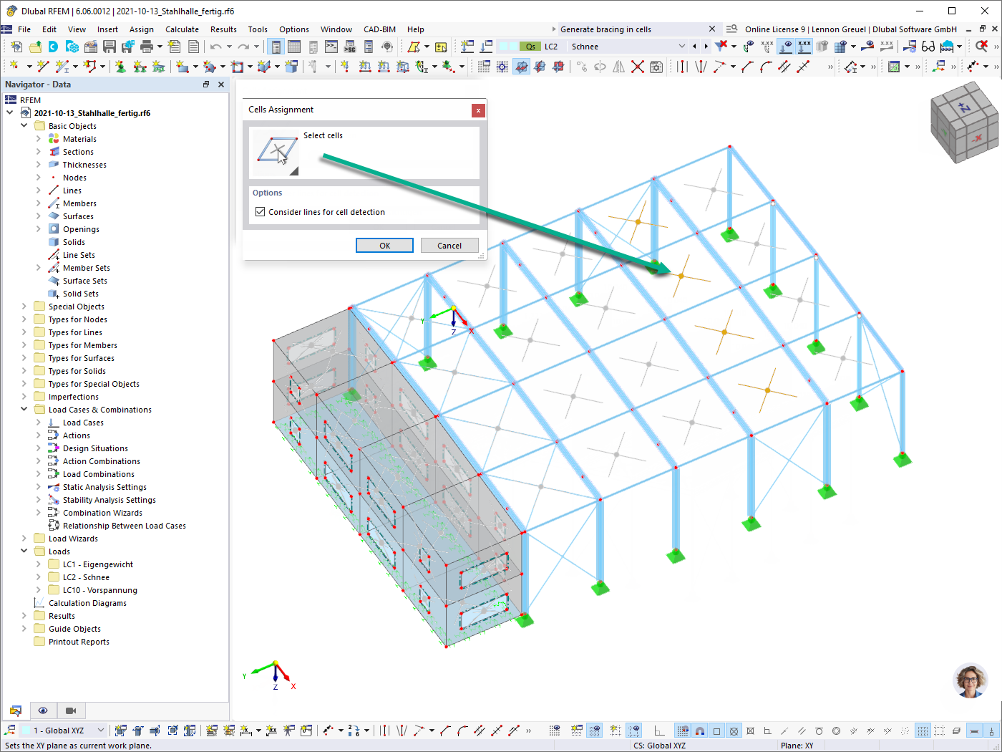Click the green Qs load type swatch
1002x752 pixels.
click(530, 47)
